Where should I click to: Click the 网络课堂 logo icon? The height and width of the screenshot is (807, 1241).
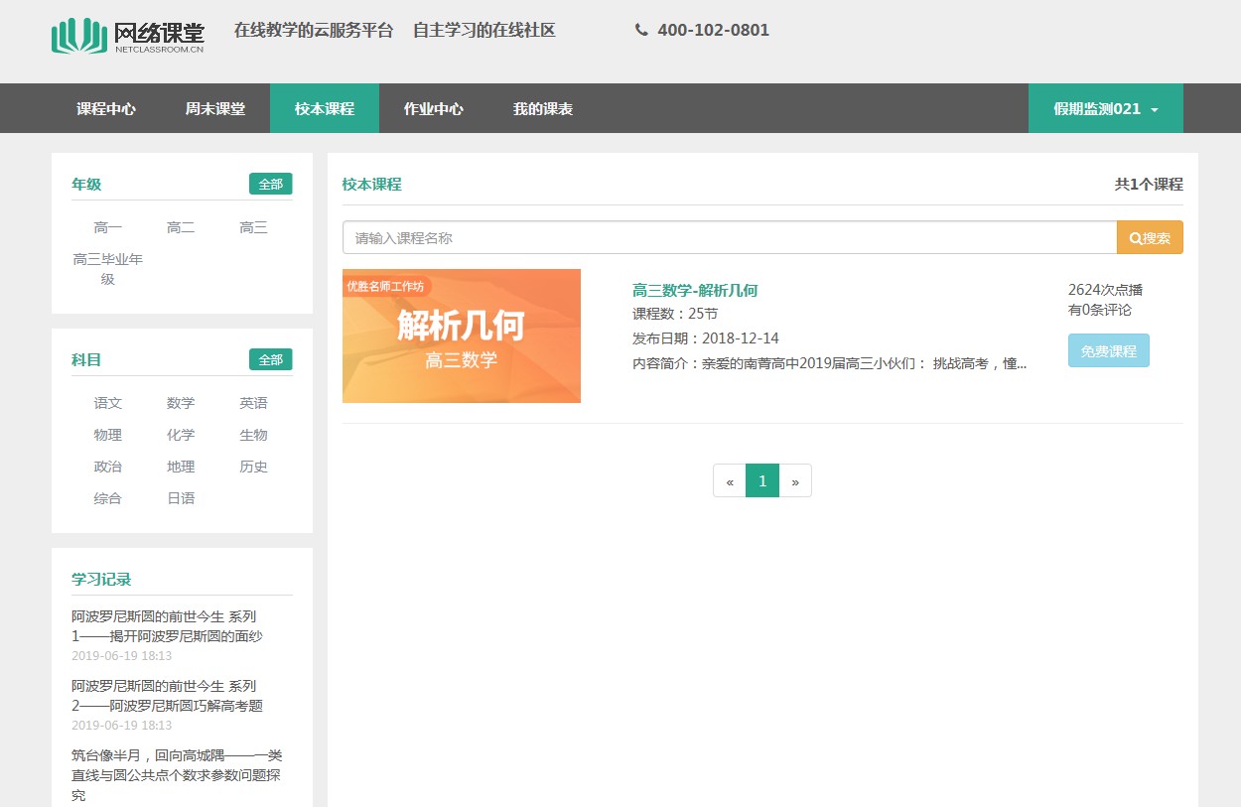(x=78, y=36)
